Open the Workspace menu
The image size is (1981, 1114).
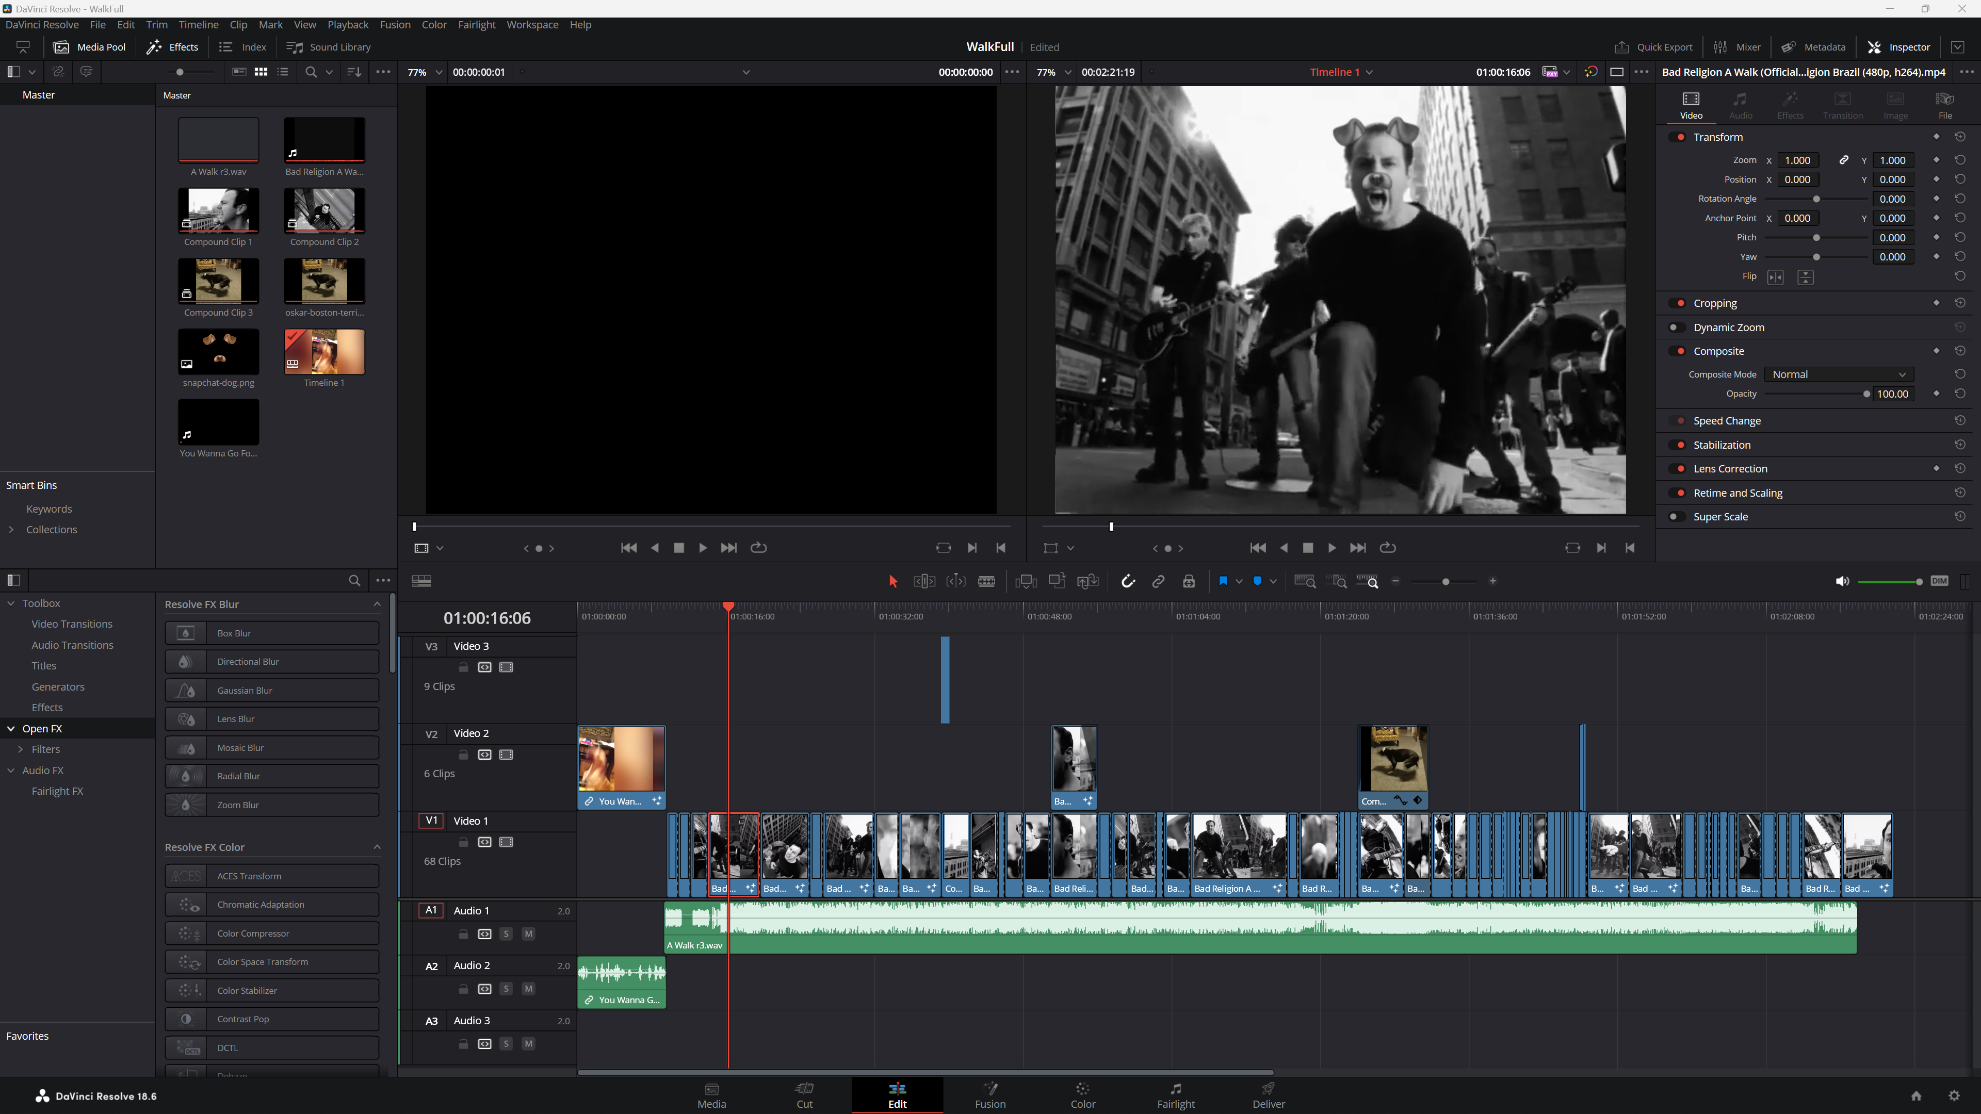532,25
